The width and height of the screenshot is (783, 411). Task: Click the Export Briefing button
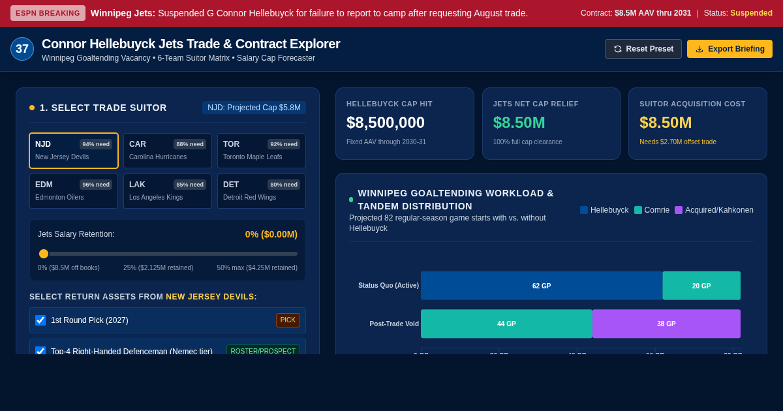click(x=729, y=49)
